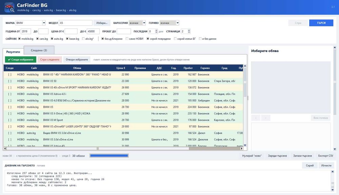Click the right panel scroll-up arrow
The height and width of the screenshot is (195, 339).
click(335, 47)
